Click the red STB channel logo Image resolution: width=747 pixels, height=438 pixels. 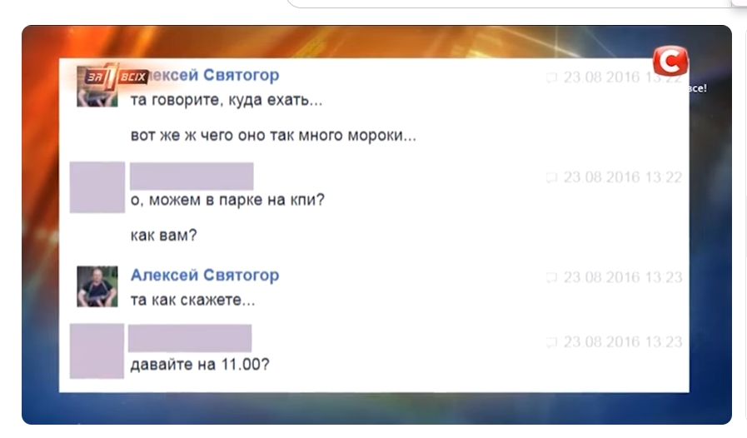pos(670,61)
